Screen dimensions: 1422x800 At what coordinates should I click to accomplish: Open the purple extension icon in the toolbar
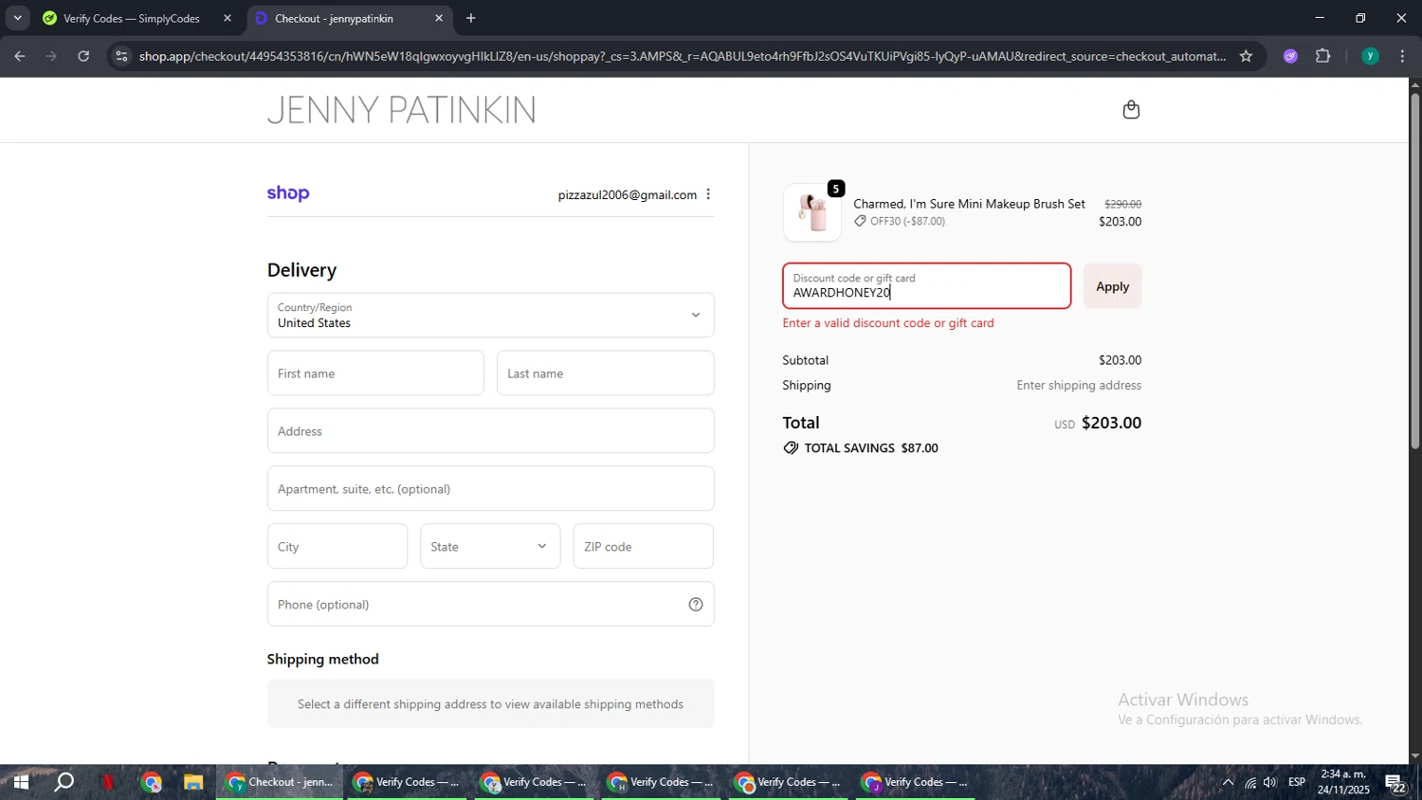click(x=1290, y=56)
